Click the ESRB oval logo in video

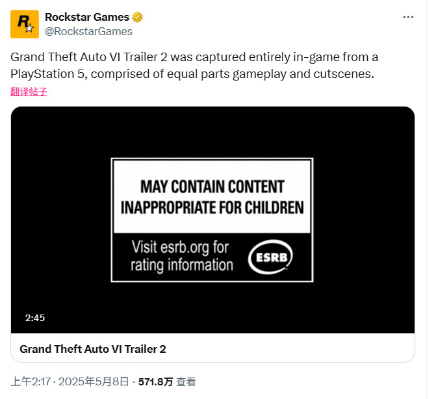pos(271,257)
